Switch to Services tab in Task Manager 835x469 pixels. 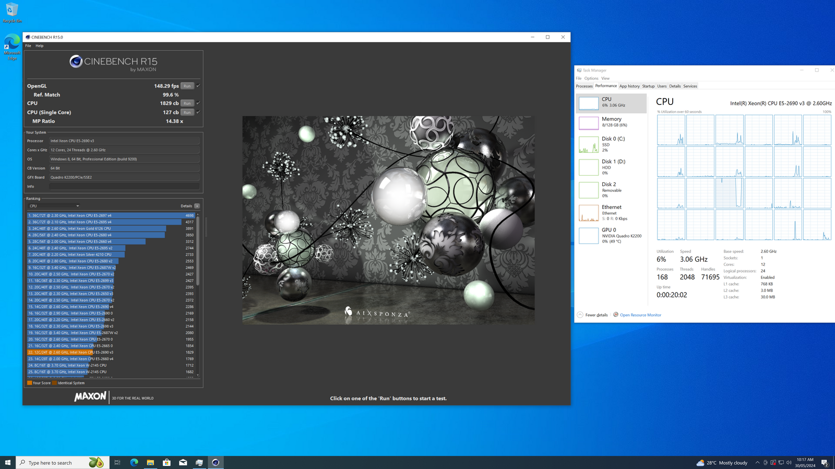point(690,86)
